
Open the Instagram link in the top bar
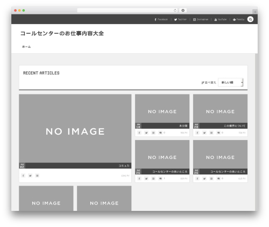pos(201,19)
